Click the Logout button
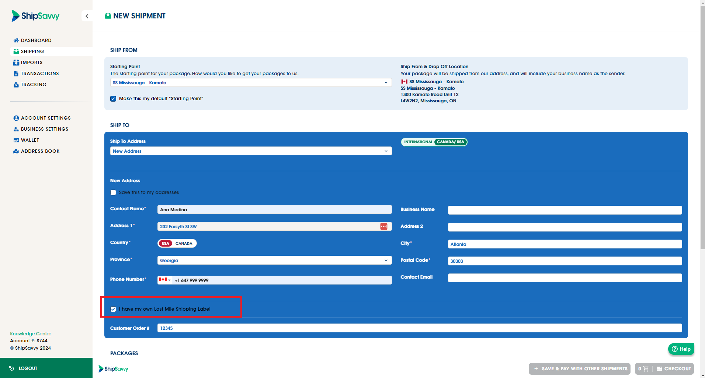705x378 pixels. [46, 368]
